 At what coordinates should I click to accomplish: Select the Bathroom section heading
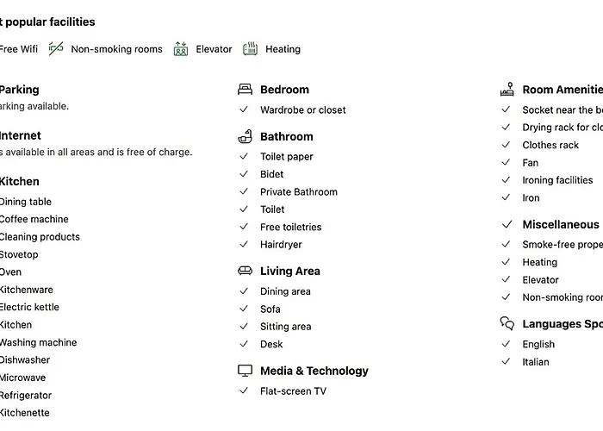(x=287, y=136)
